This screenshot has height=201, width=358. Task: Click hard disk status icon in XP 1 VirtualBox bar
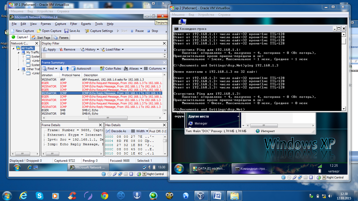pos(104,174)
